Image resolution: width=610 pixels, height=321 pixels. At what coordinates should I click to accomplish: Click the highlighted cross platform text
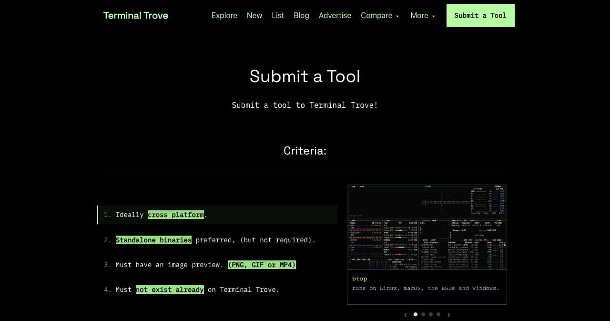tap(176, 215)
